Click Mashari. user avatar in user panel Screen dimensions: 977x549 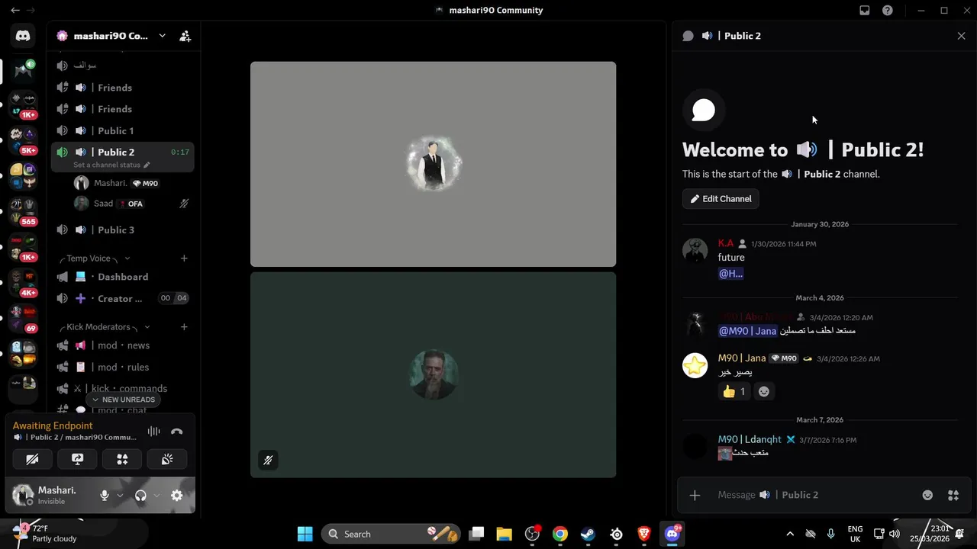pyautogui.click(x=23, y=495)
